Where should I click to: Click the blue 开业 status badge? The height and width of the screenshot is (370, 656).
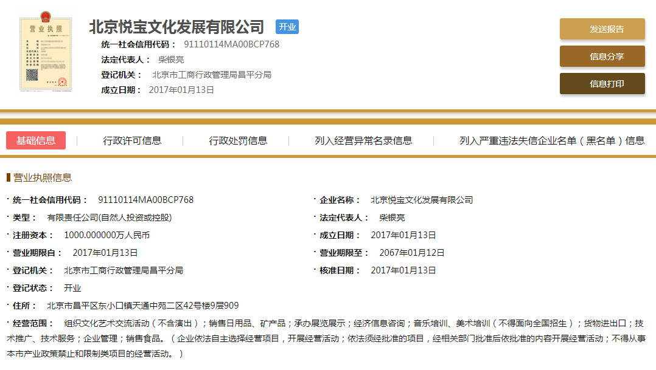(287, 27)
